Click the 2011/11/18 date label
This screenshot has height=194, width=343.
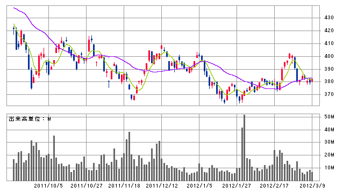coord(124,186)
